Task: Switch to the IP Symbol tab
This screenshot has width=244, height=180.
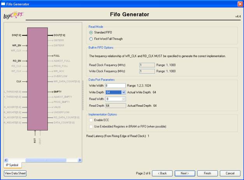Action: tap(12, 165)
